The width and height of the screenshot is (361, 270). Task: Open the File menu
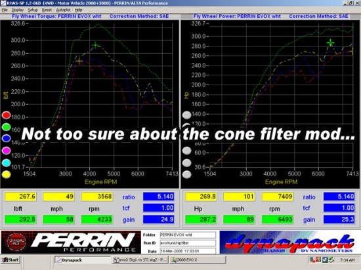5,10
